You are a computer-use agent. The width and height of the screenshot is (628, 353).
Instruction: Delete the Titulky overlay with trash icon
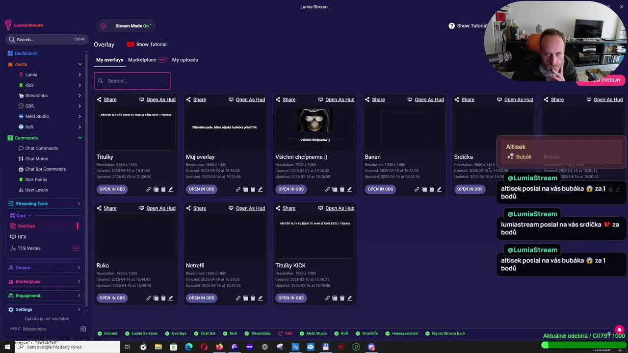pos(163,189)
